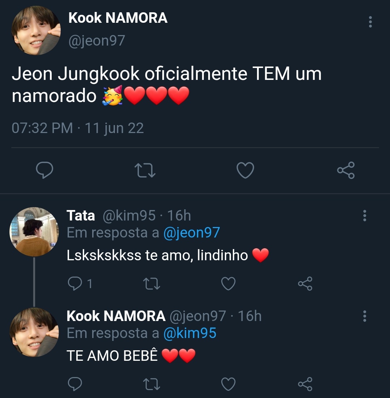Image resolution: width=390 pixels, height=398 pixels.
Task: Share the 'TE AMO BEBÊ' reply
Action: tap(305, 384)
